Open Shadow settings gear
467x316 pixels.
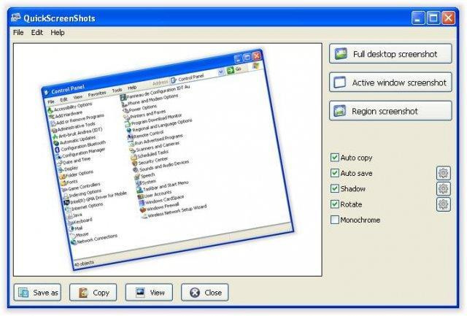[x=444, y=188]
